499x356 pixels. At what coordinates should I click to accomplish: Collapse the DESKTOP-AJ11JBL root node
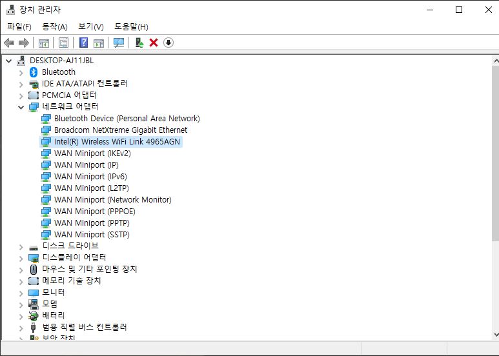point(8,61)
